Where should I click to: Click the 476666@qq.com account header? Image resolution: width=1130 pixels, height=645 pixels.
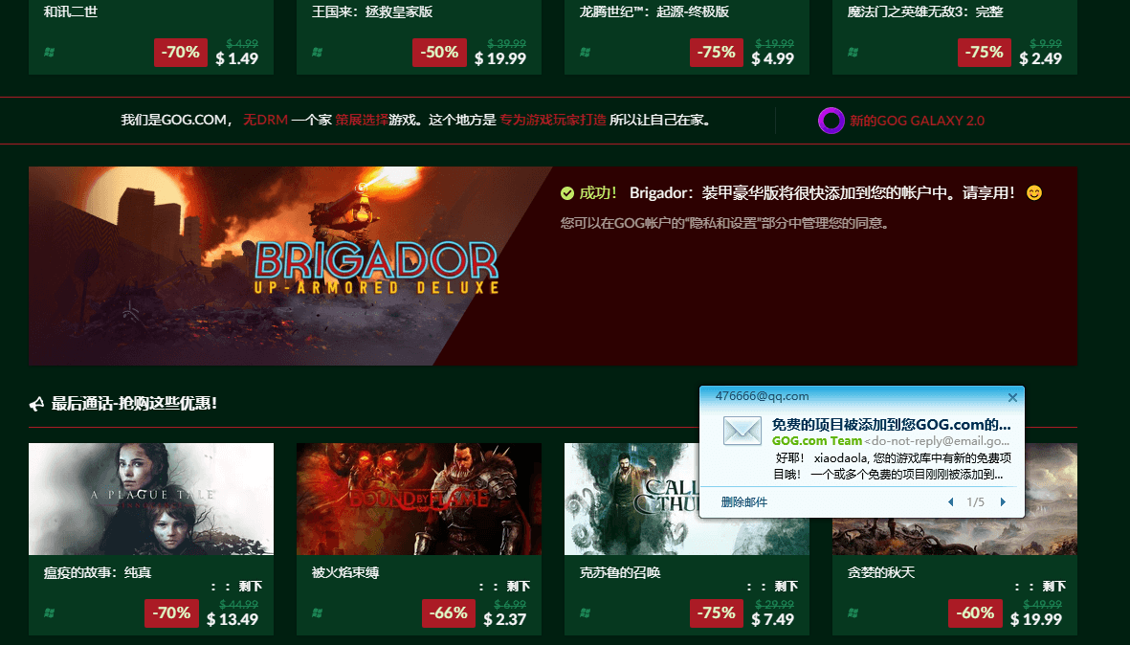[x=762, y=396]
